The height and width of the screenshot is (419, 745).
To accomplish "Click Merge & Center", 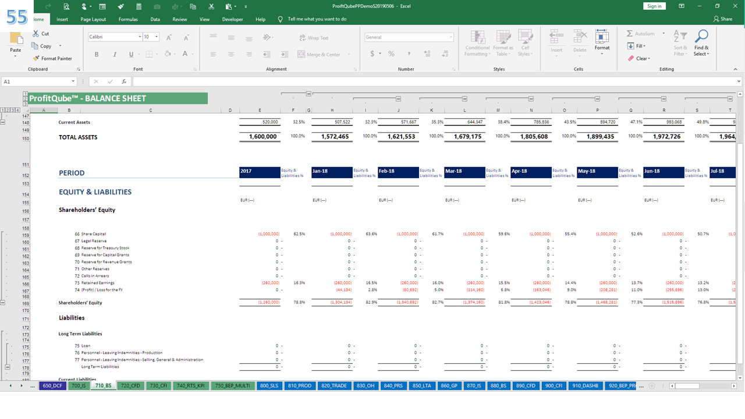I will point(319,54).
